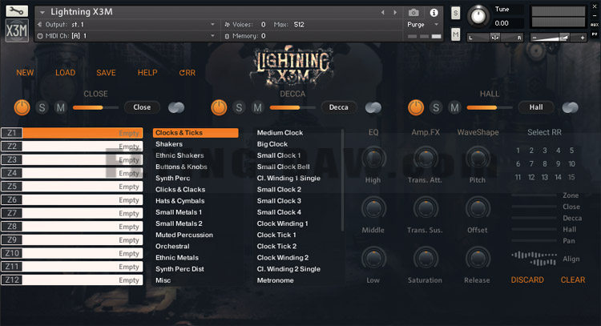Click the CRR menu item

pyautogui.click(x=187, y=73)
